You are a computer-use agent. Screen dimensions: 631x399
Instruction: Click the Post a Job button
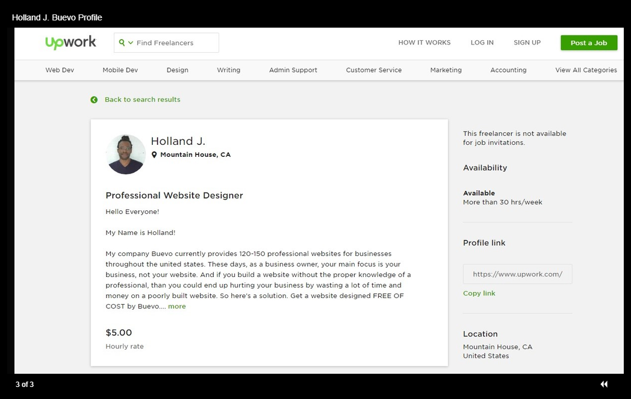pyautogui.click(x=589, y=43)
